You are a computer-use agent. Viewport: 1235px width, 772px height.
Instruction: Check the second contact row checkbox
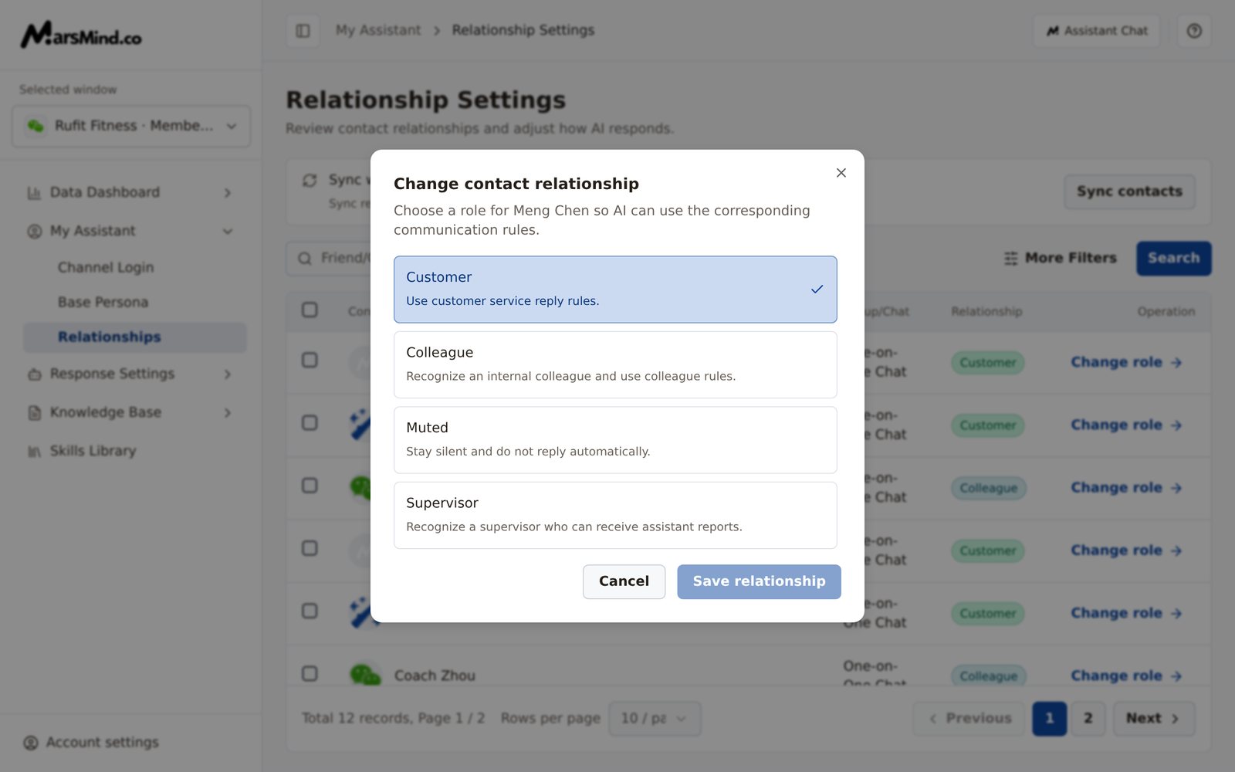tap(310, 422)
